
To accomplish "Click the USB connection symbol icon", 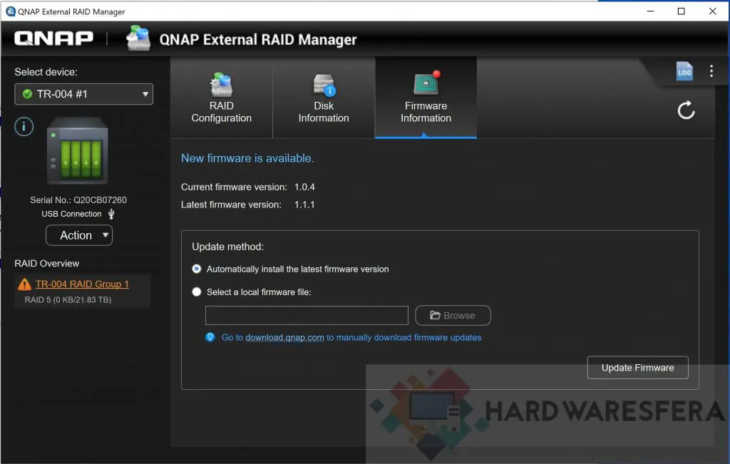I will coord(111,214).
